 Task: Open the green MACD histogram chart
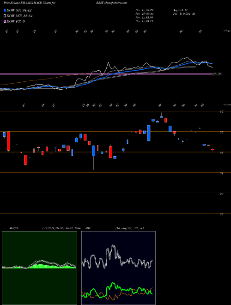[x=39, y=268]
